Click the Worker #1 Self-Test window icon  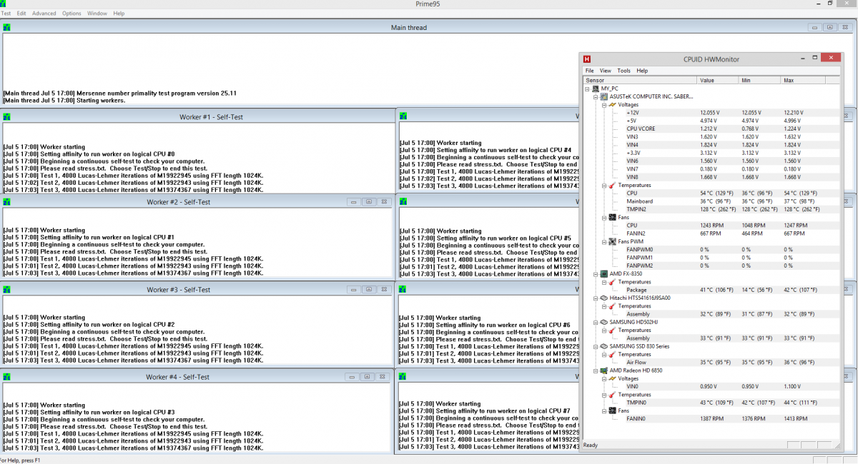pos(7,116)
